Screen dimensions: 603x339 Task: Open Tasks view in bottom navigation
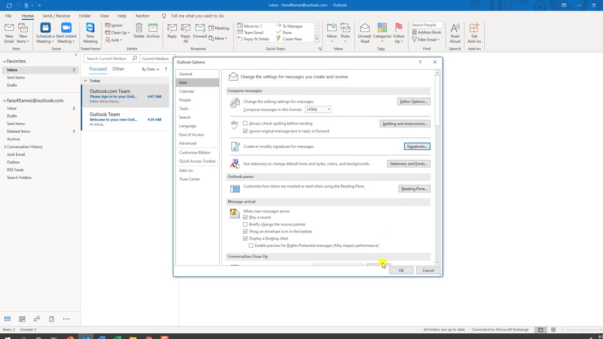click(x=51, y=319)
